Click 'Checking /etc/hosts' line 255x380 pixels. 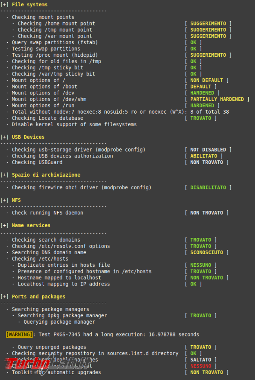(40, 259)
